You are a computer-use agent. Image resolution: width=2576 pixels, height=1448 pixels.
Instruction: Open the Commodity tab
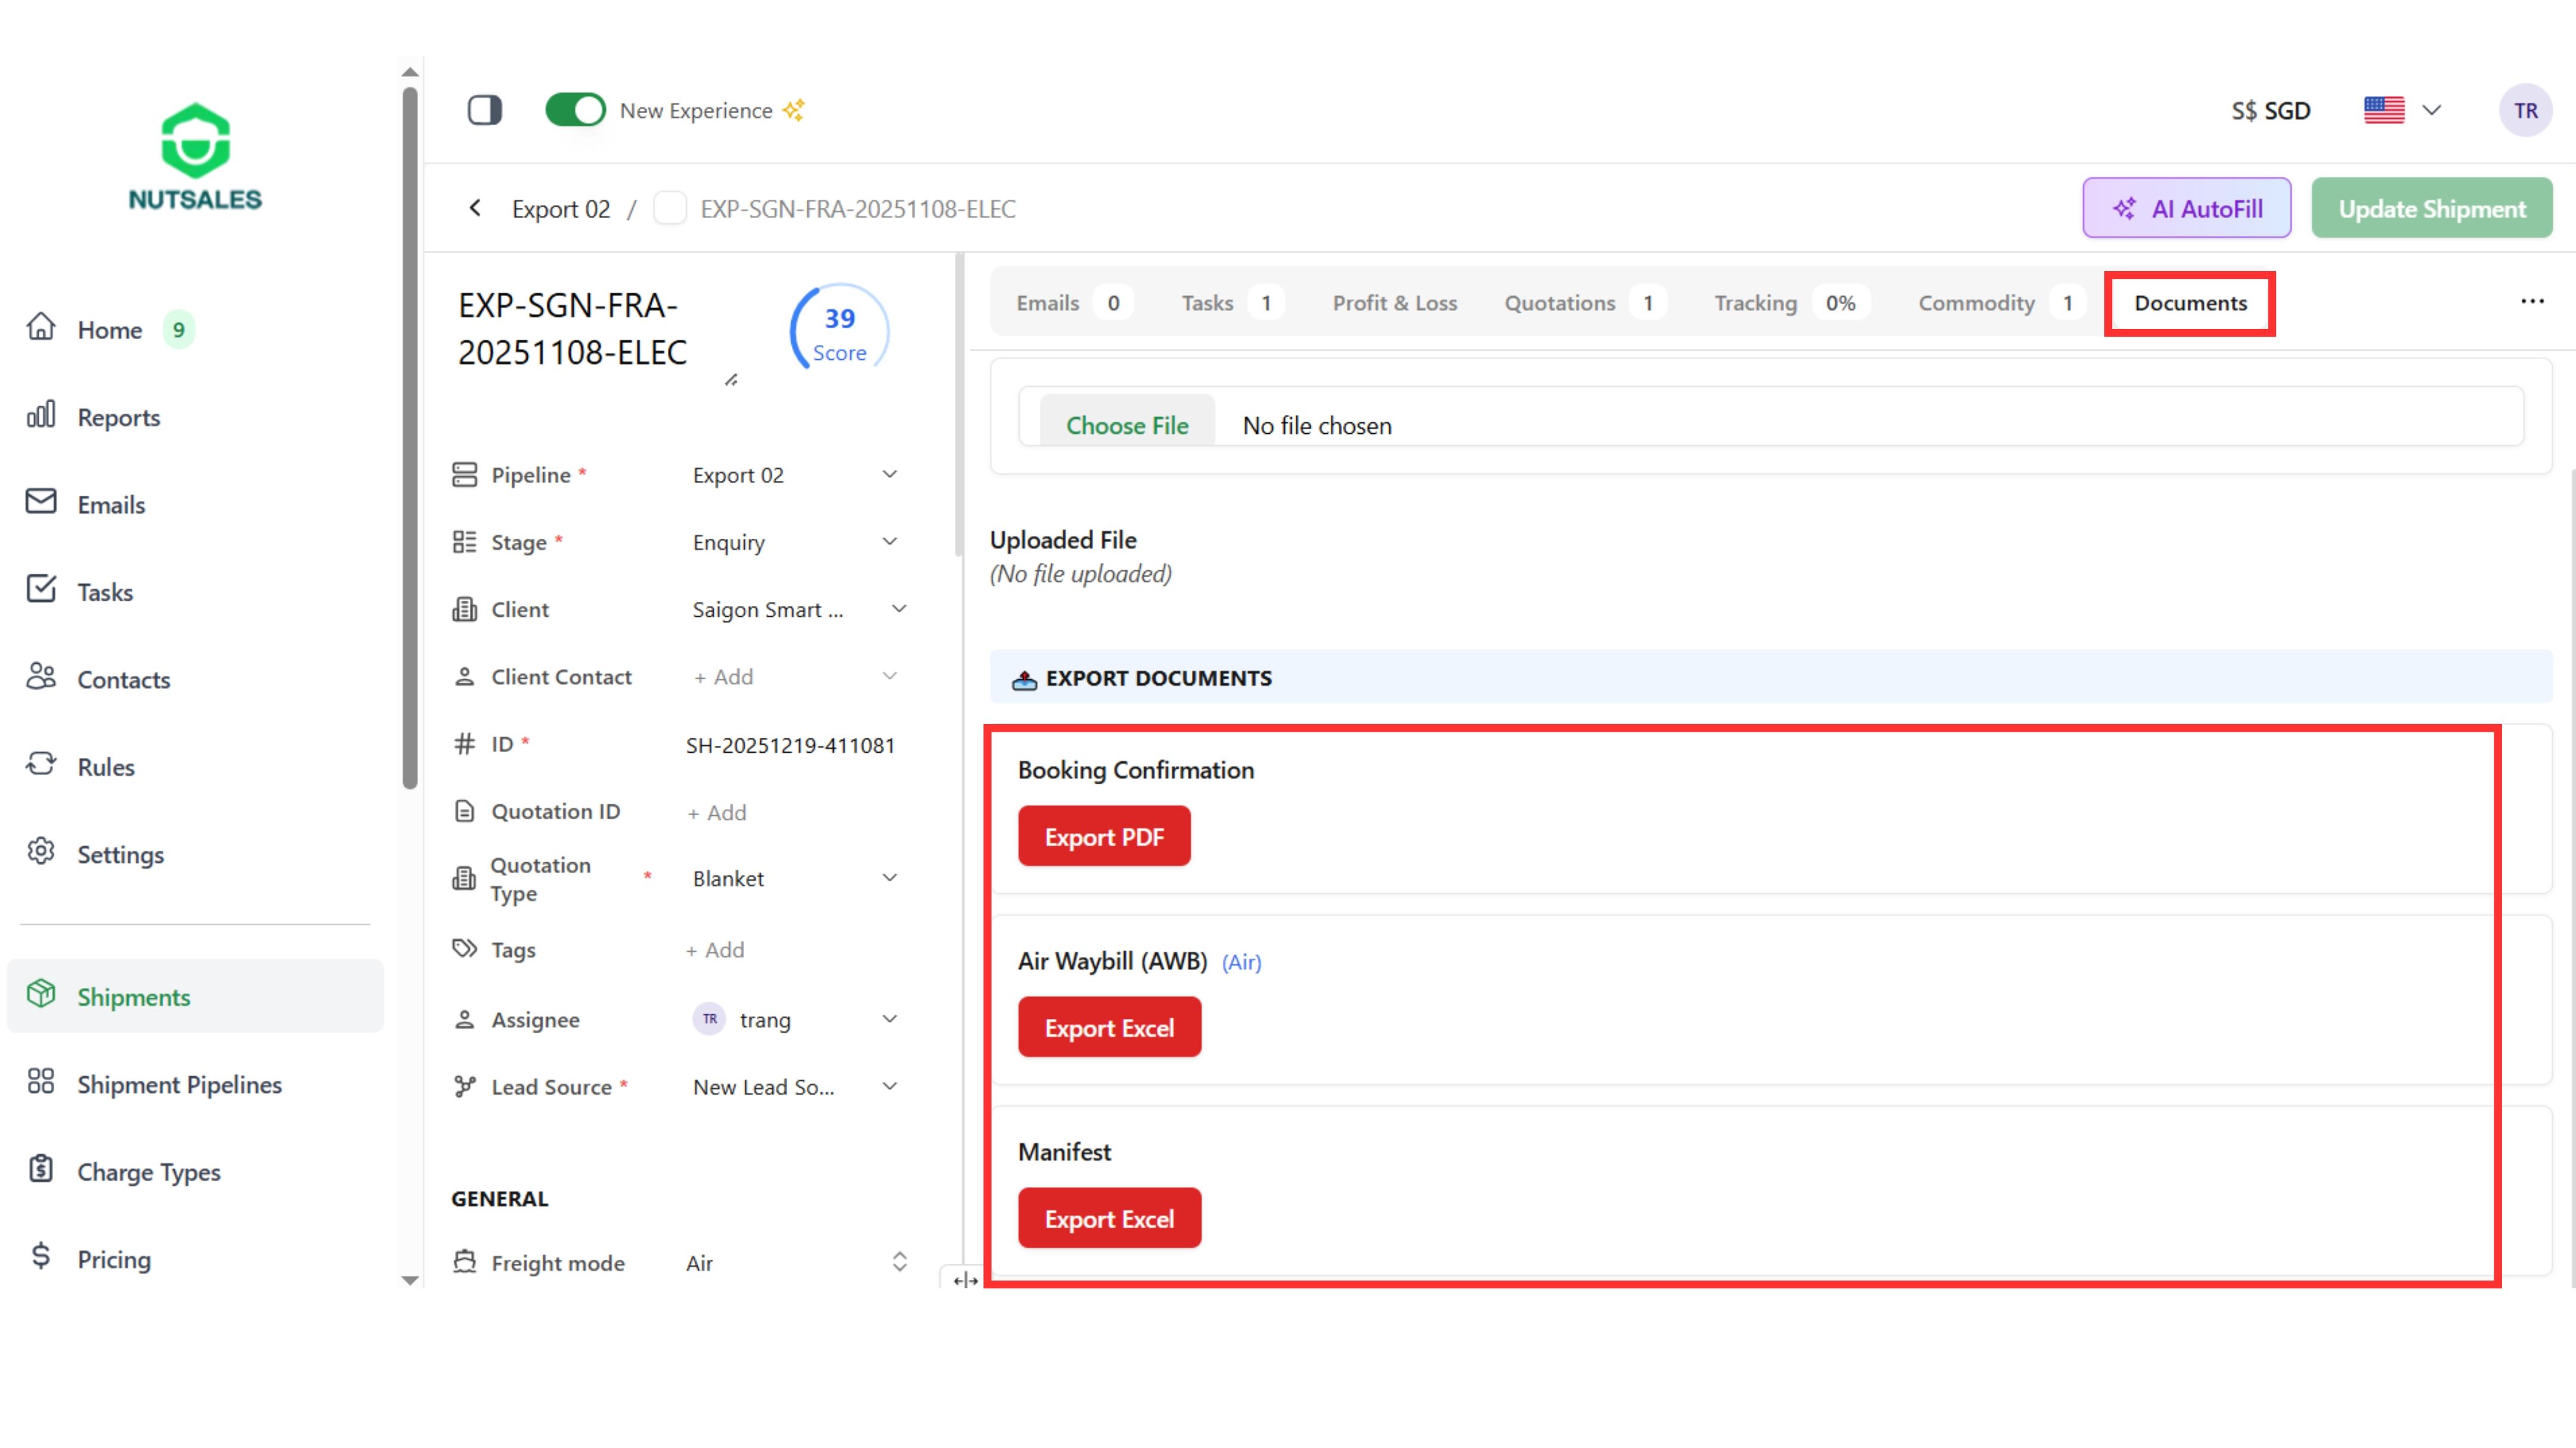click(1976, 303)
